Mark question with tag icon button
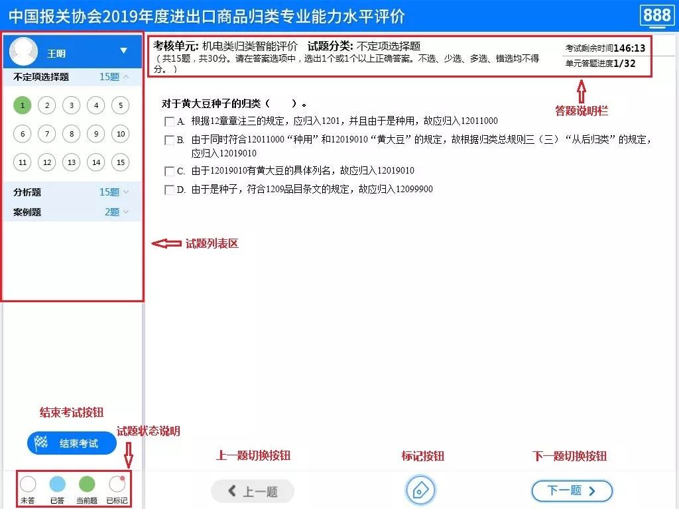The image size is (679, 509). click(x=420, y=490)
